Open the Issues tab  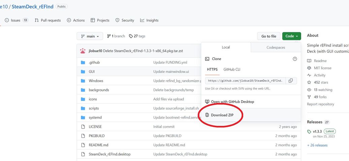click(17, 20)
